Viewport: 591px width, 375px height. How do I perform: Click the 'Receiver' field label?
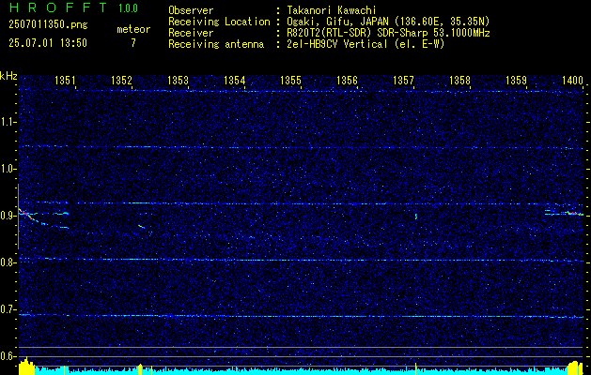point(191,33)
